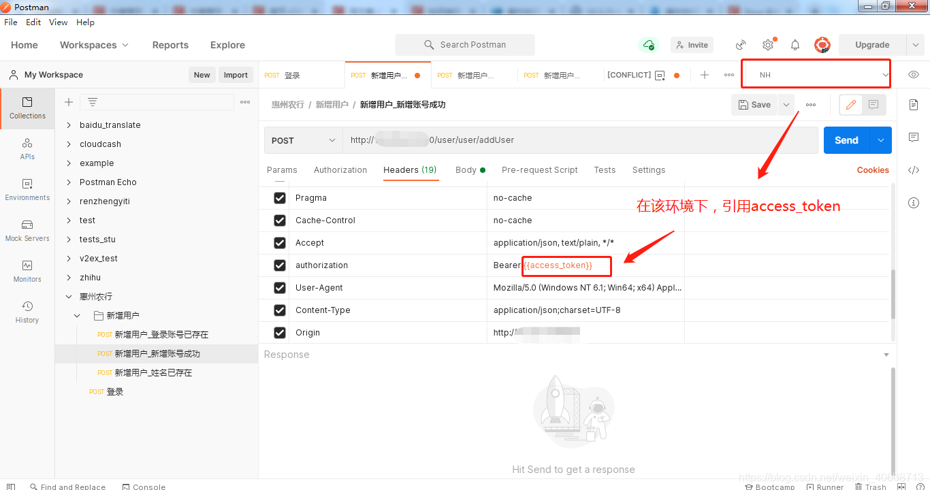The width and height of the screenshot is (930, 490).
Task: Expand the baidu_translate collection
Action: (x=69, y=125)
